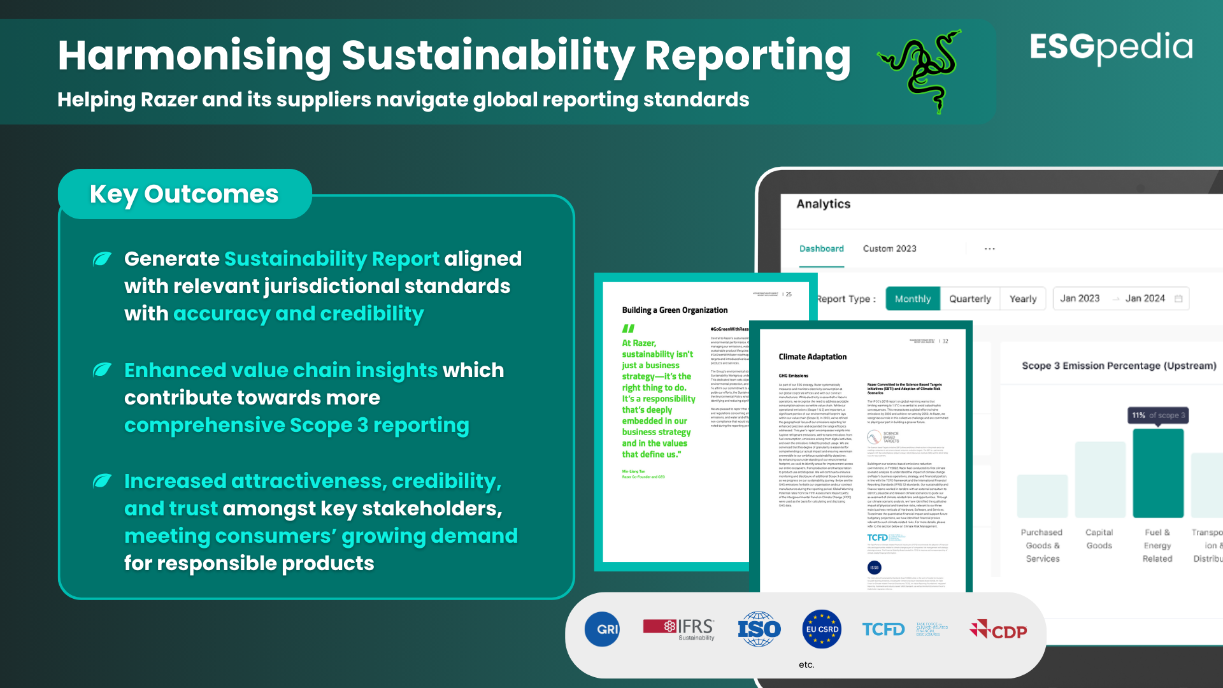Click the Key Outcomes header pill
The height and width of the screenshot is (688, 1223).
pos(185,194)
